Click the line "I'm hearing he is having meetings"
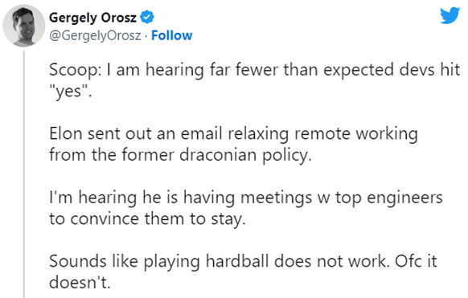The image size is (468, 298). coord(246,198)
